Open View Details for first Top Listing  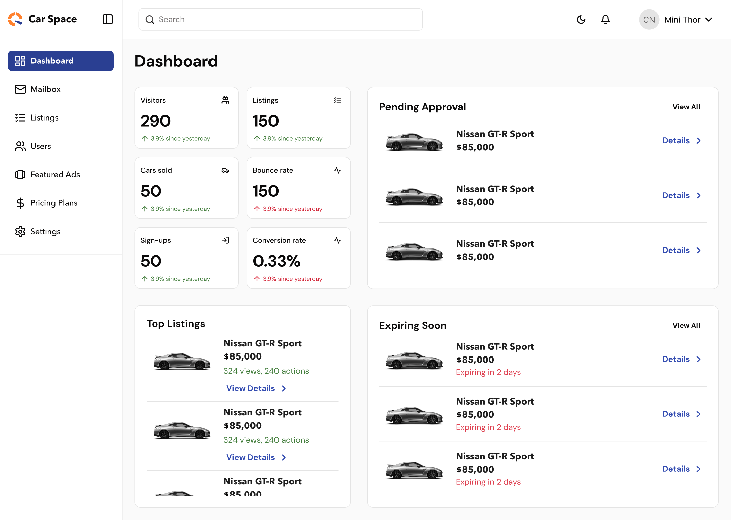tap(251, 389)
